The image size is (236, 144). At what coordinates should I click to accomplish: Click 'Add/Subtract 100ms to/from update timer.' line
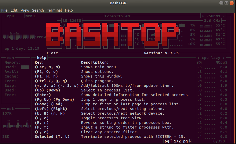[x=127, y=86]
